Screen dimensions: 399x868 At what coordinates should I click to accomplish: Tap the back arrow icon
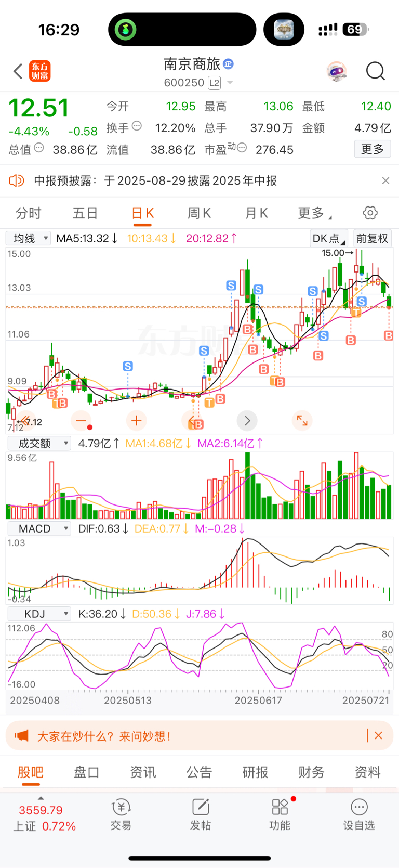pyautogui.click(x=18, y=71)
